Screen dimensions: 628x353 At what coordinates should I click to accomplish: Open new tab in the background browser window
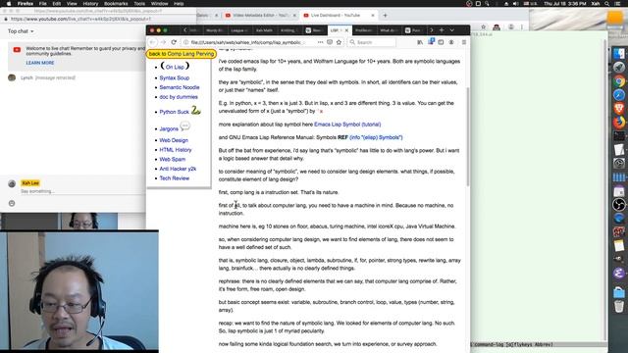385,16
